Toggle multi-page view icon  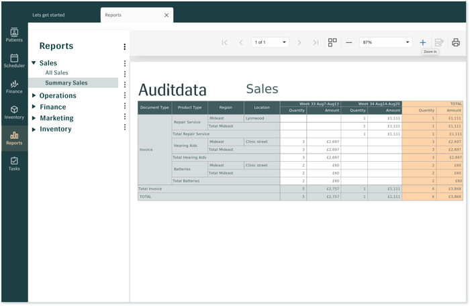coord(332,42)
